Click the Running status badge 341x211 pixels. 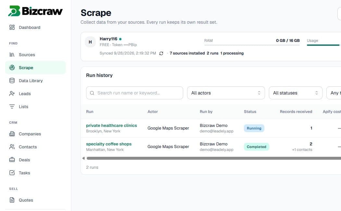[254, 128]
